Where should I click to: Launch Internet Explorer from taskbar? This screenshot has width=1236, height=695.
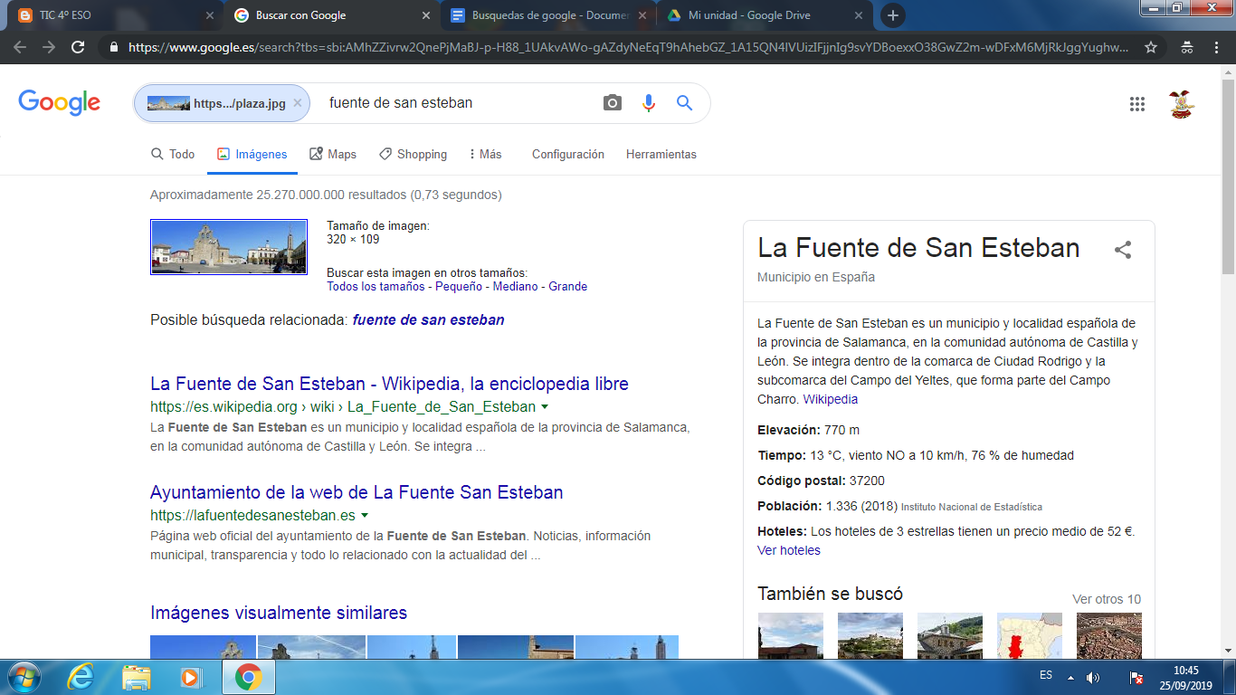[x=81, y=677]
